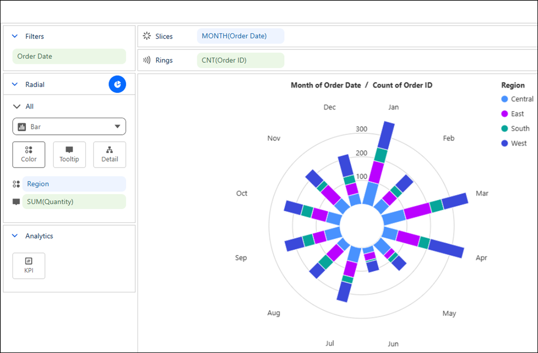Click the Region color pill
Image resolution: width=538 pixels, height=353 pixels.
74,184
